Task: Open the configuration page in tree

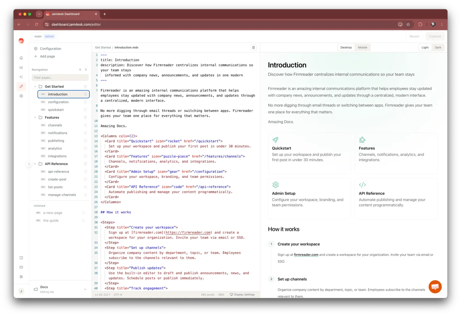Action: [x=64, y=102]
